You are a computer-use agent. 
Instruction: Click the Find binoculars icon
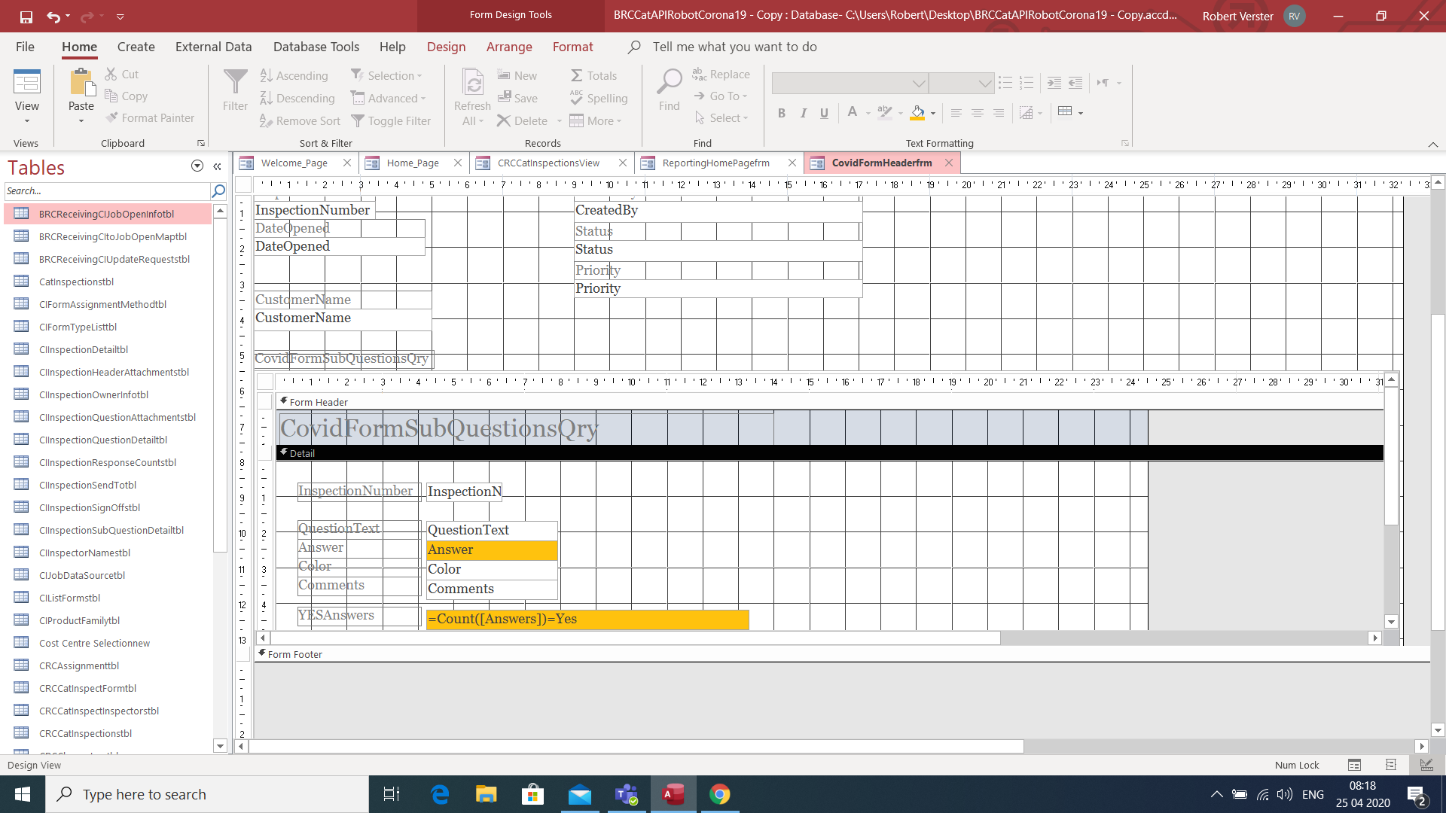point(669,81)
